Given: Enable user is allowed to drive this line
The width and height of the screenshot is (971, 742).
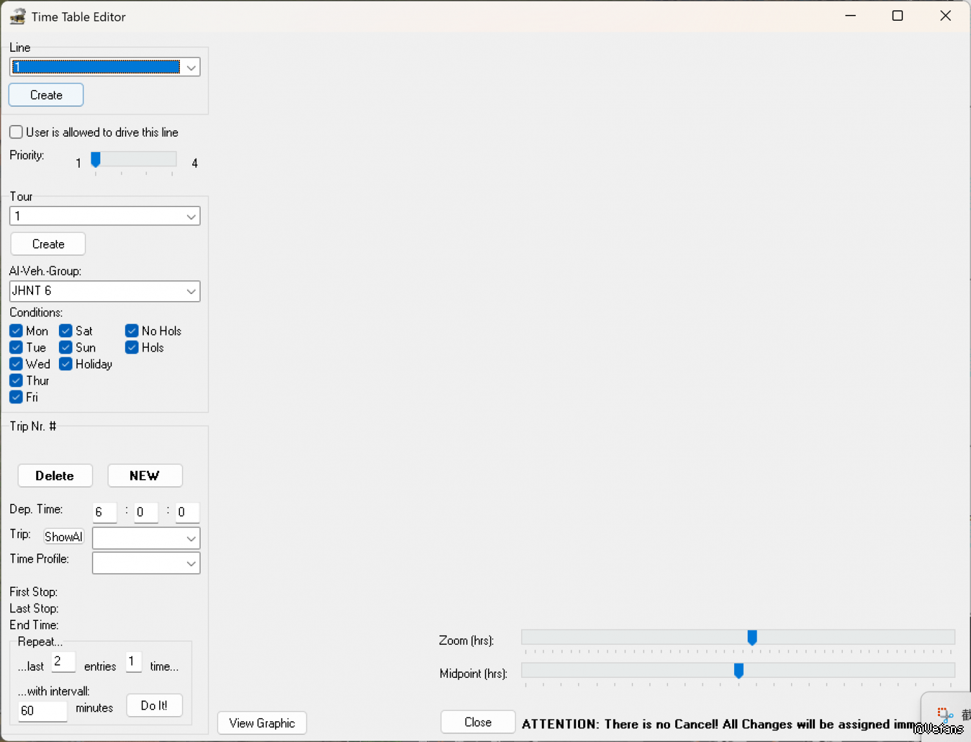Looking at the screenshot, I should 16,132.
